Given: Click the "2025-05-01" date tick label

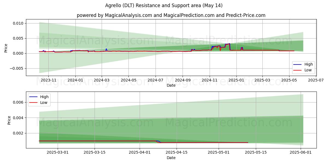Looking at the screenshot, I should pyautogui.click(x=219, y=153).
